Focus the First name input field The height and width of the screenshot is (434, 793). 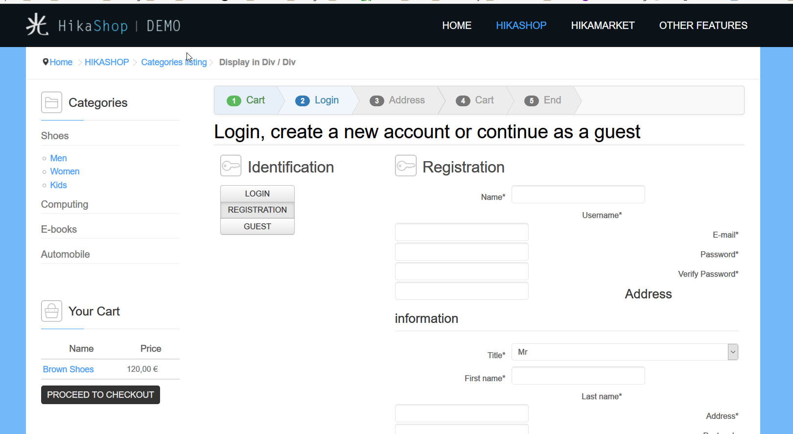578,376
